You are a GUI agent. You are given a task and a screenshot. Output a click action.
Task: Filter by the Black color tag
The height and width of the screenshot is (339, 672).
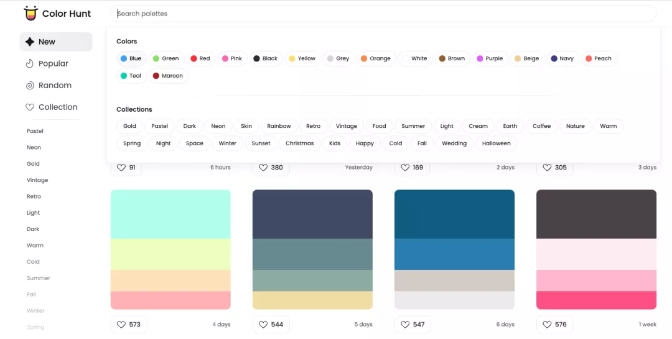[266, 58]
